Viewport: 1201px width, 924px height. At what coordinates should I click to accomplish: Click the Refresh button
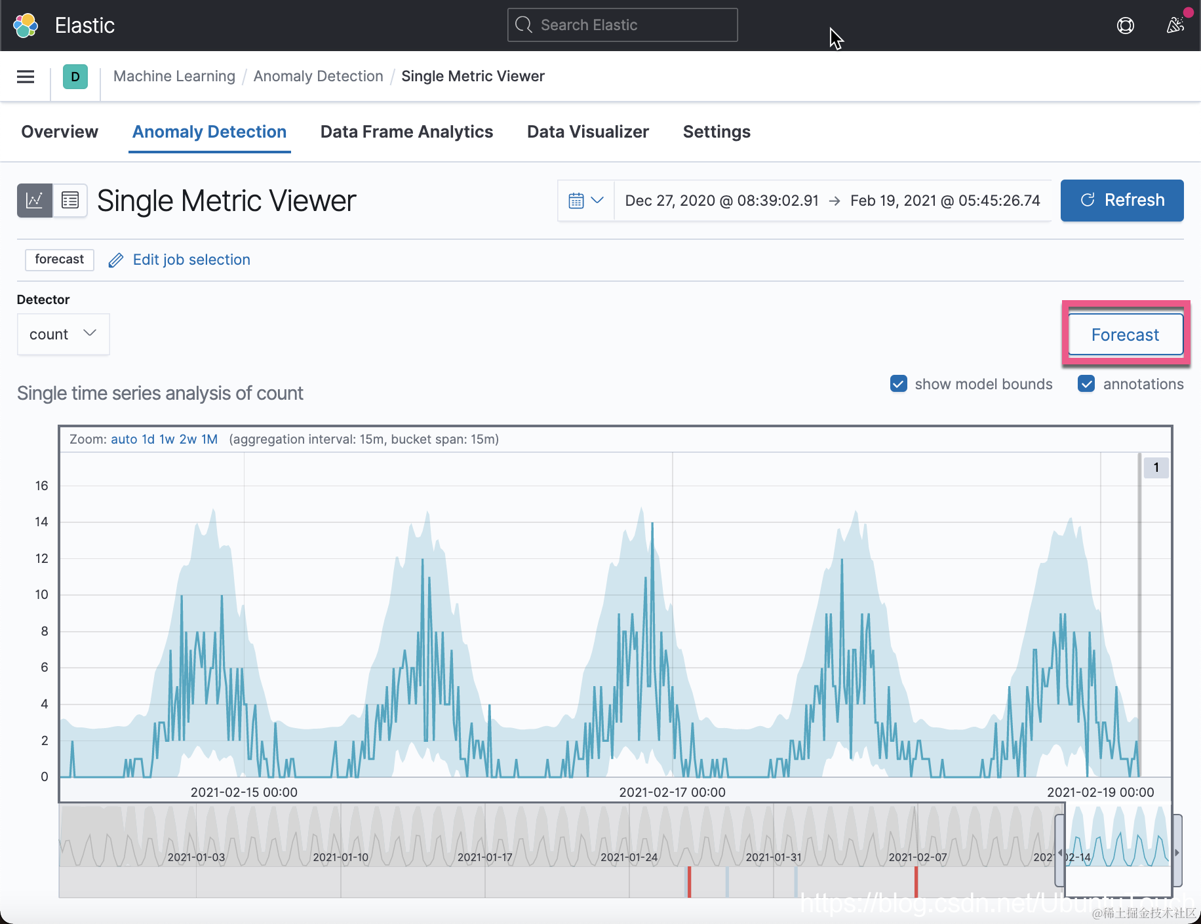[1122, 201]
